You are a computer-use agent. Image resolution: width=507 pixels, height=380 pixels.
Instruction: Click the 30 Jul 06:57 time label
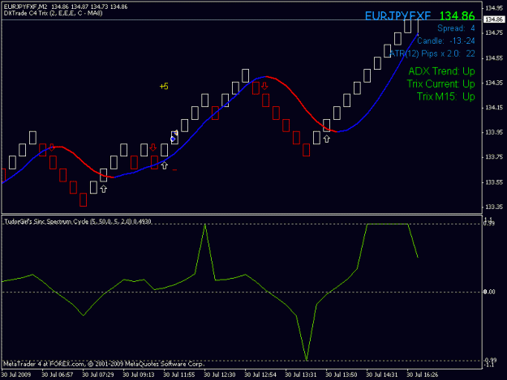coord(58,375)
